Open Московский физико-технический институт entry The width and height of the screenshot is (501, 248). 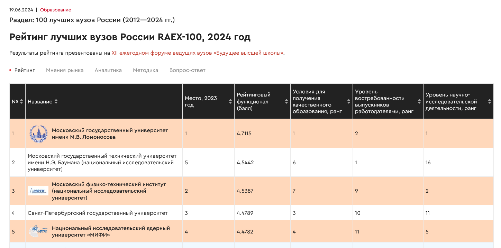pos(109,191)
